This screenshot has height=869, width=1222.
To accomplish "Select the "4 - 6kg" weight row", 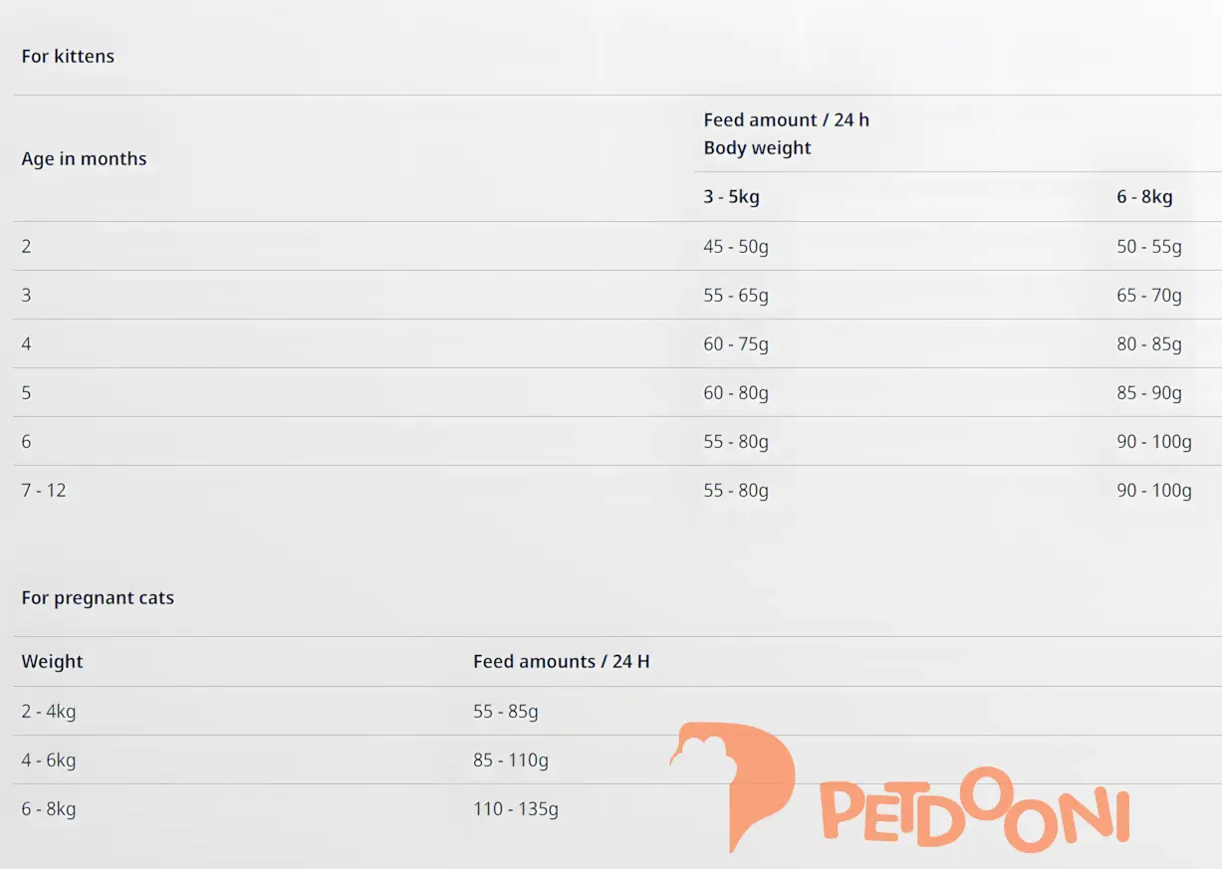I will (x=49, y=760).
